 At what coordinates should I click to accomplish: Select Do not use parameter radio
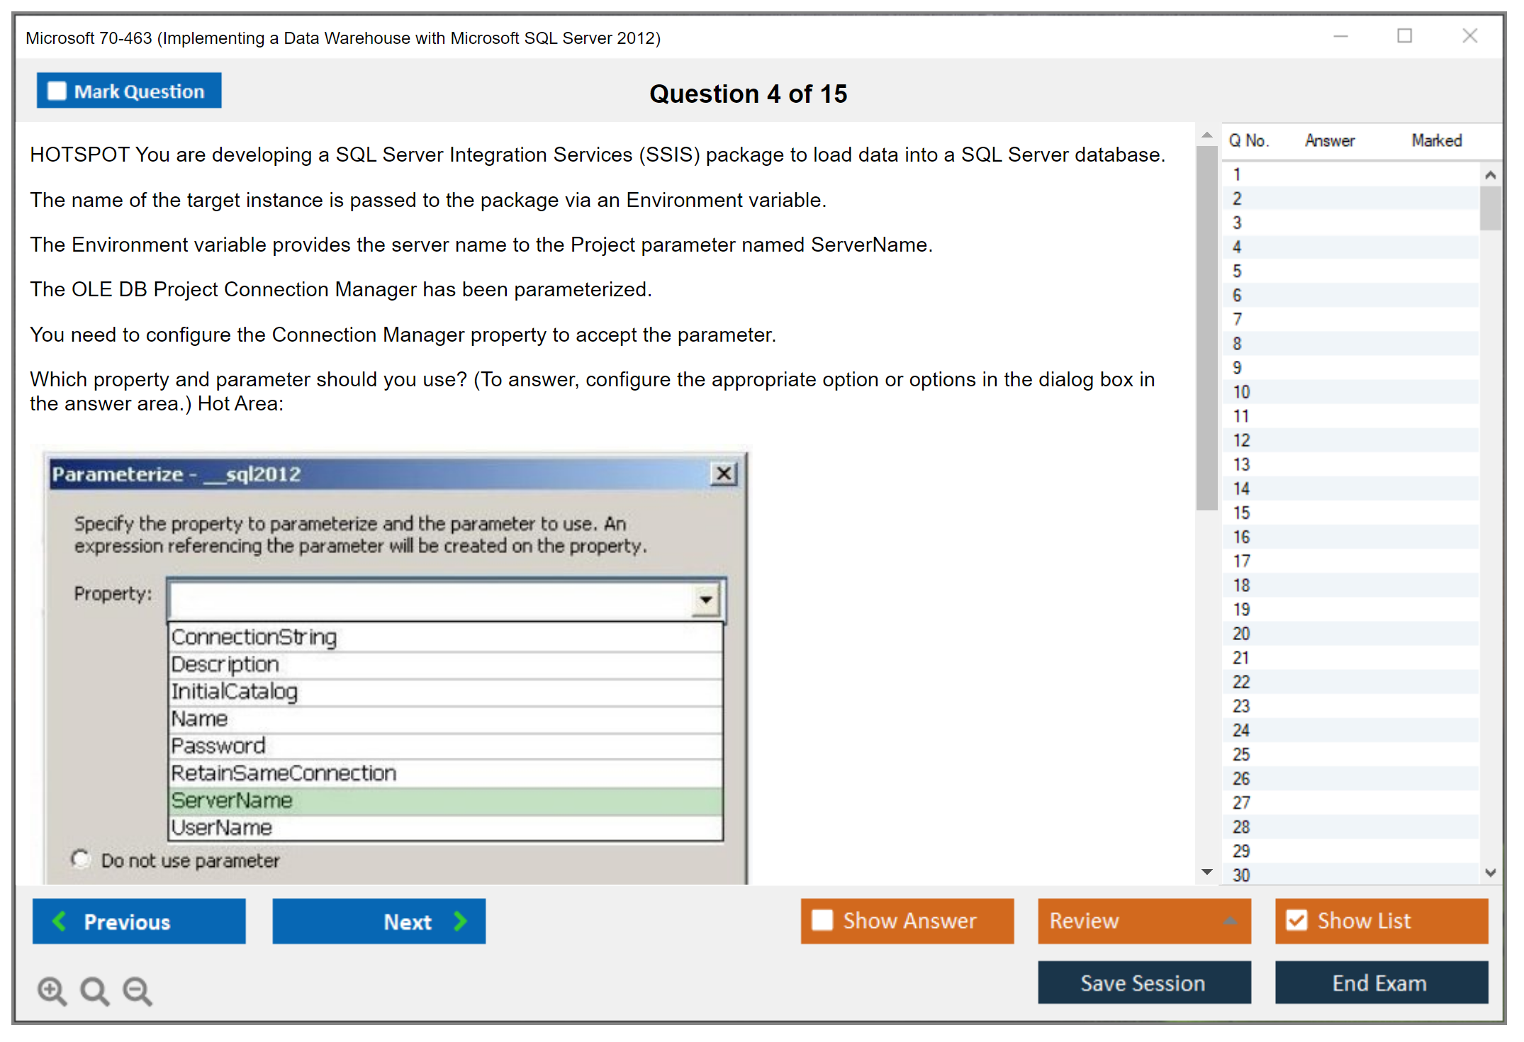[81, 859]
